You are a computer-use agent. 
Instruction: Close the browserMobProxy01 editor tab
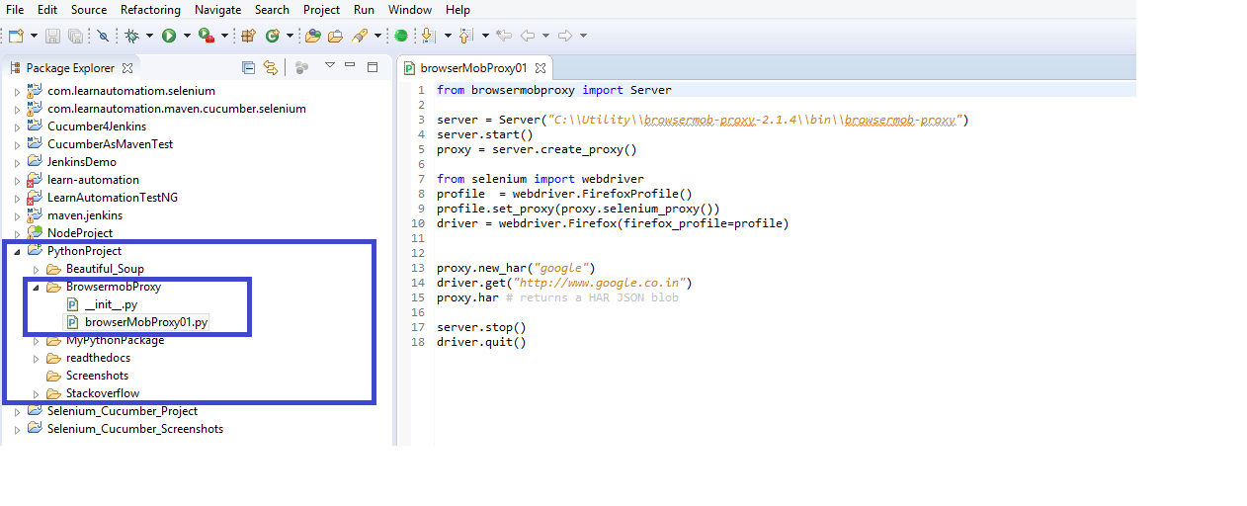click(x=540, y=68)
